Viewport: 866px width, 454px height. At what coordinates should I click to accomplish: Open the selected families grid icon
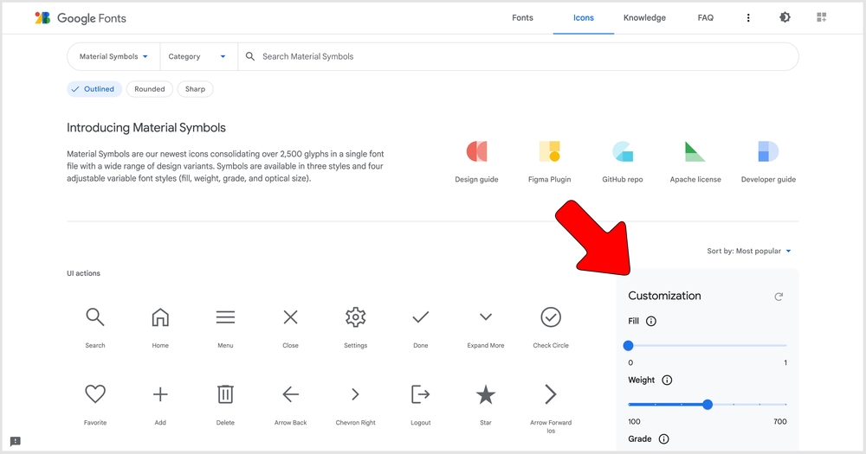tap(822, 17)
